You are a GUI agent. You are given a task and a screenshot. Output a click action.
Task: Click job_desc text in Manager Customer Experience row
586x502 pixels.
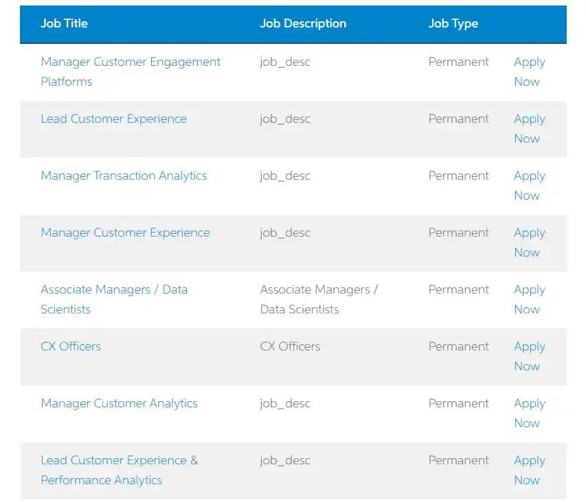coord(285,233)
